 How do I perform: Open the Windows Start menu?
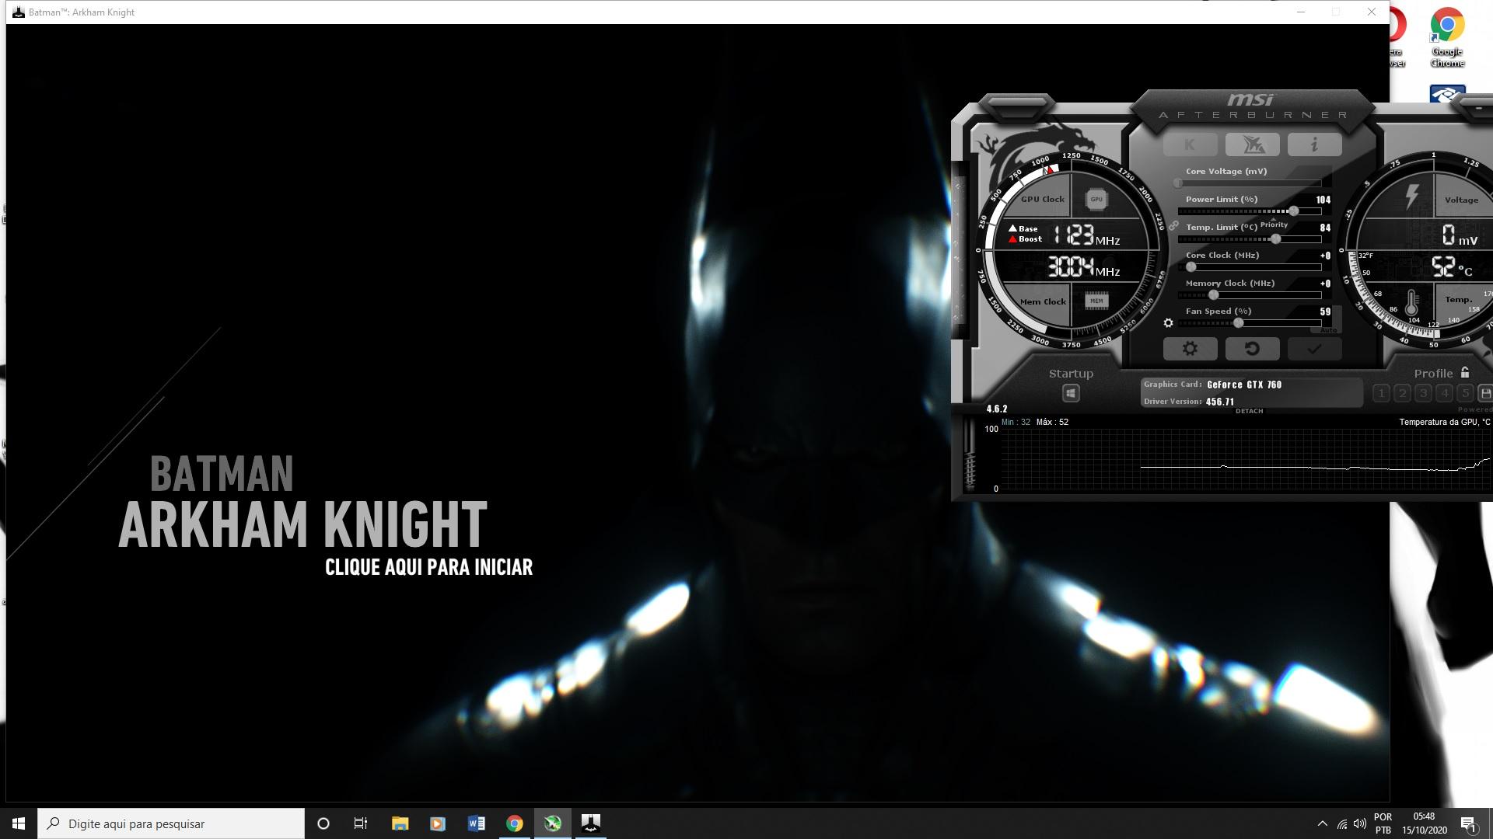[x=19, y=823]
